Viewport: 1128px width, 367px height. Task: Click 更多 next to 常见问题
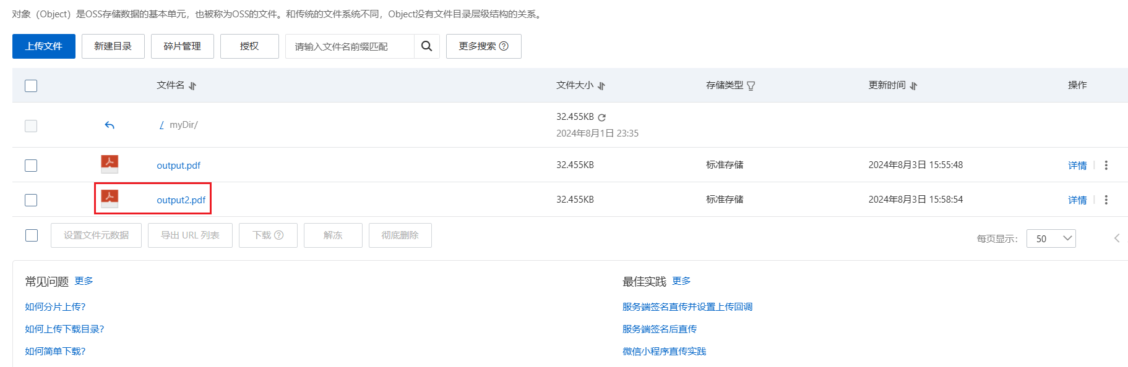(x=84, y=281)
